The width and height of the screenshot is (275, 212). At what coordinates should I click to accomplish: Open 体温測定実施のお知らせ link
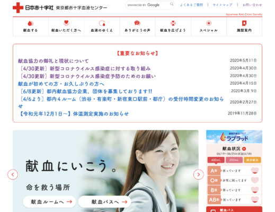coord(74,114)
